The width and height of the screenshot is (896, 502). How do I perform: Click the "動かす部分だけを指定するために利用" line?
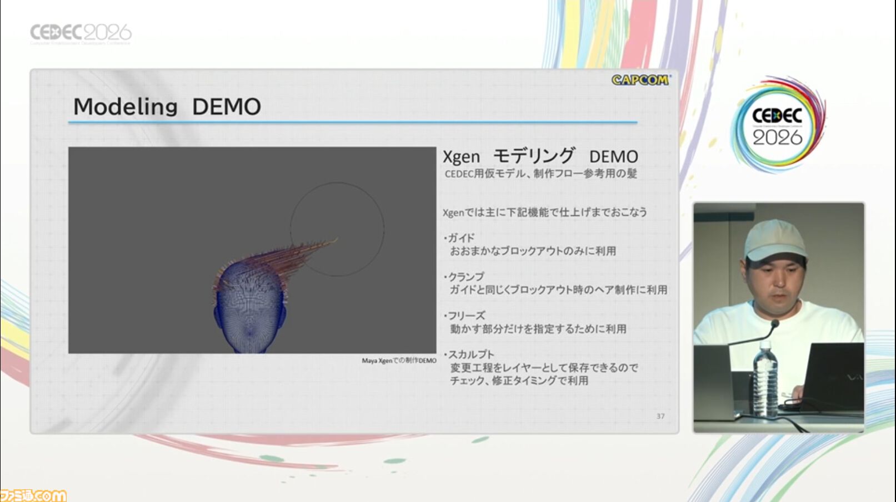tap(538, 329)
